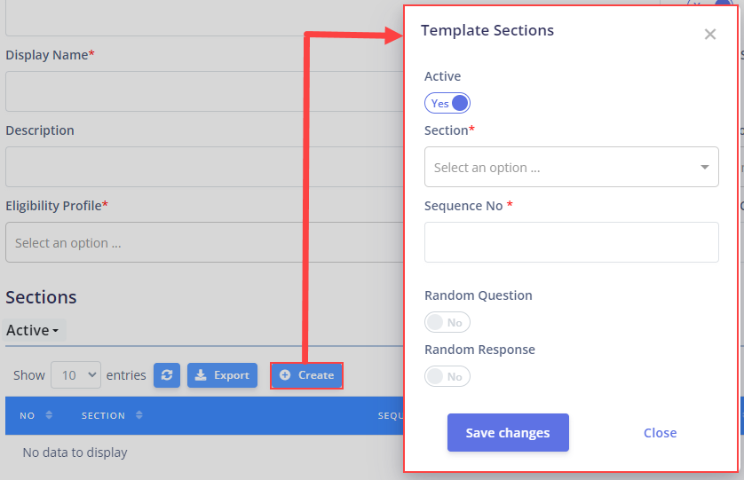Viewport: 744px width, 480px height.
Task: Close Template Sections dialog with X icon
Action: point(710,34)
